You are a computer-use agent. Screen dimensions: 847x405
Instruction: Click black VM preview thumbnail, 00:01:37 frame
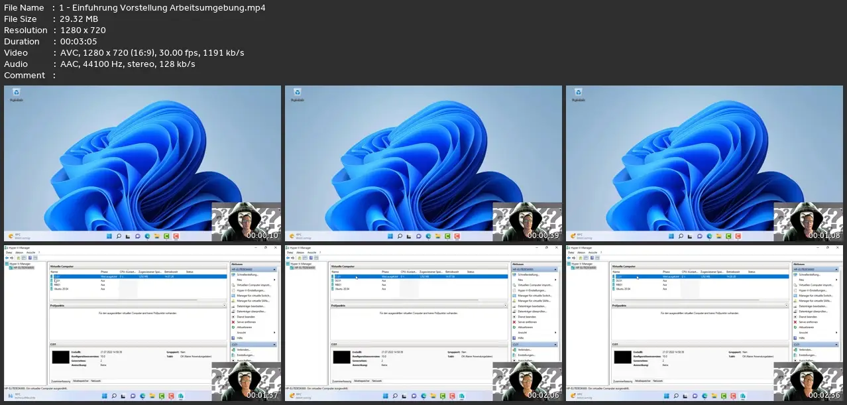[x=61, y=357]
